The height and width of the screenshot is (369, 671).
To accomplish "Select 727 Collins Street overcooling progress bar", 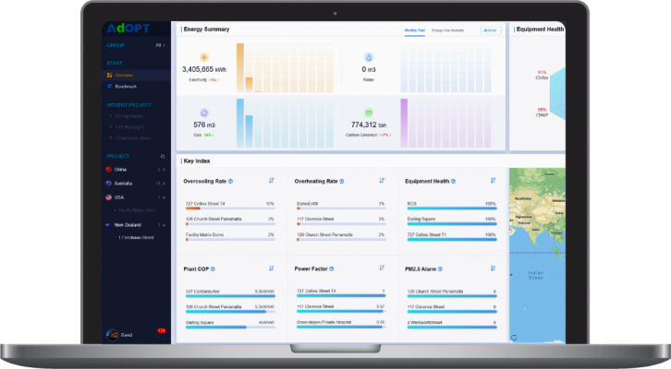I will [x=229, y=208].
